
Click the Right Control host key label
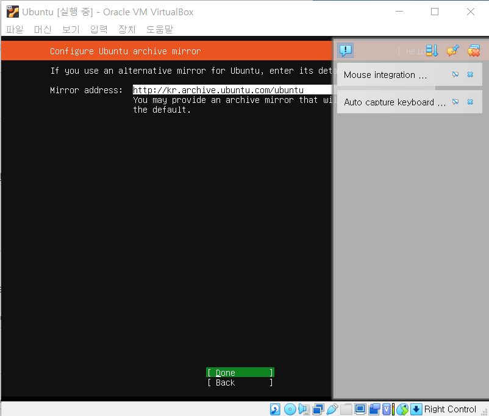pyautogui.click(x=450, y=409)
